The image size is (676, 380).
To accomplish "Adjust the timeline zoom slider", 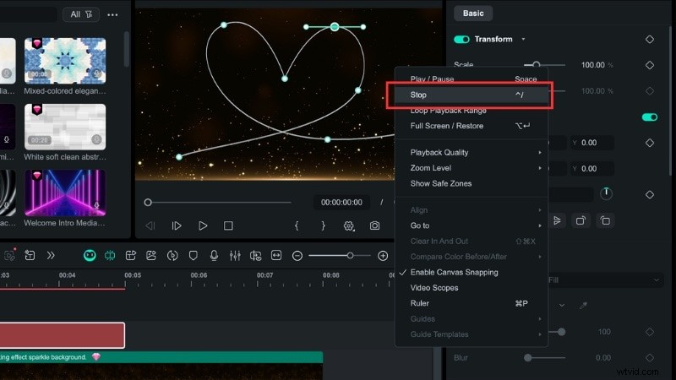I will click(x=350, y=256).
